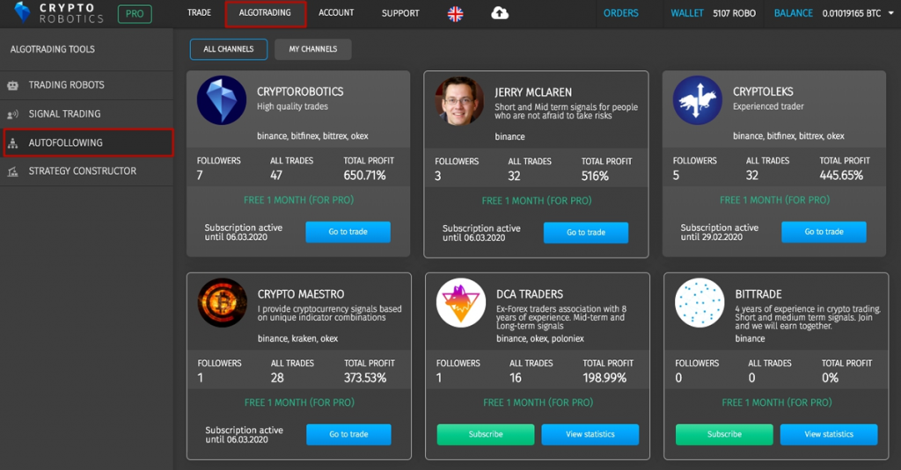Open the ALGOTRADING menu
Screen dimensions: 901x470
265,13
